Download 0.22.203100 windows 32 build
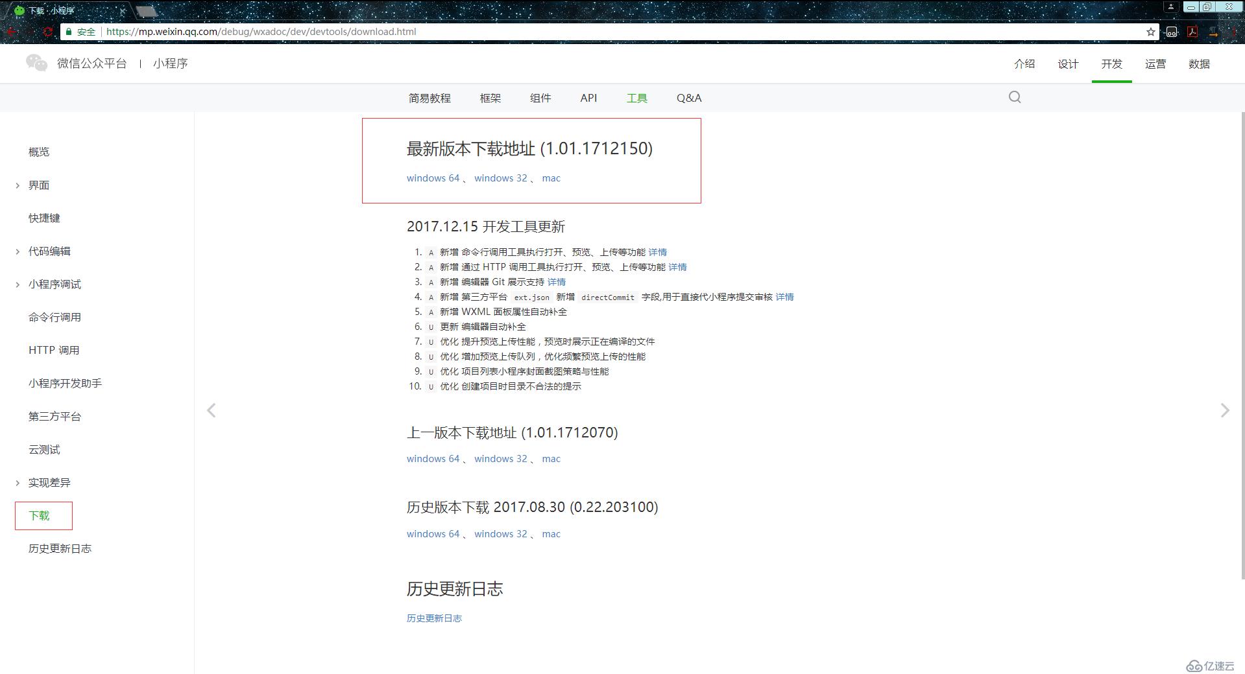This screenshot has width=1245, height=674. 500,534
